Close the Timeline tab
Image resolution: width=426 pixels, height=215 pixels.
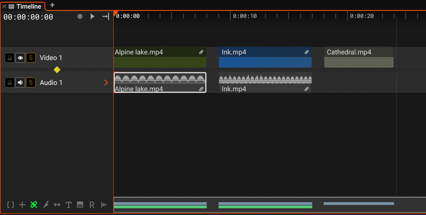click(x=4, y=7)
